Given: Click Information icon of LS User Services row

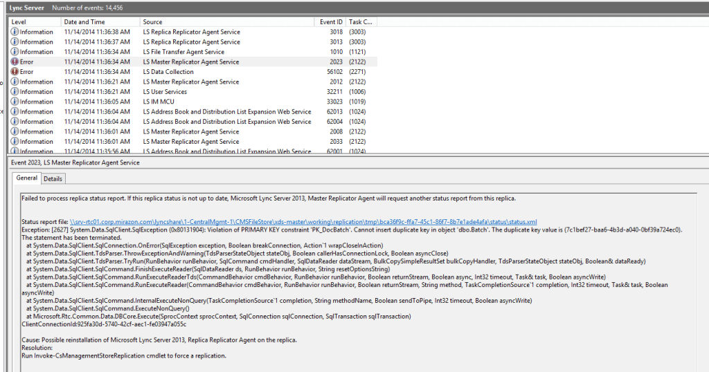Looking at the screenshot, I should [15, 92].
